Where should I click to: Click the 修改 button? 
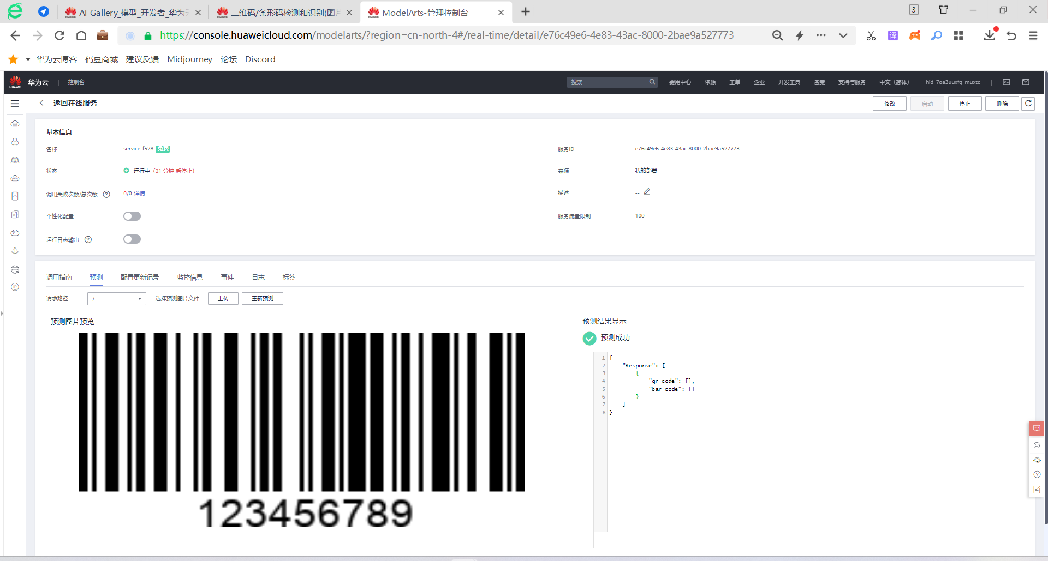(x=890, y=104)
